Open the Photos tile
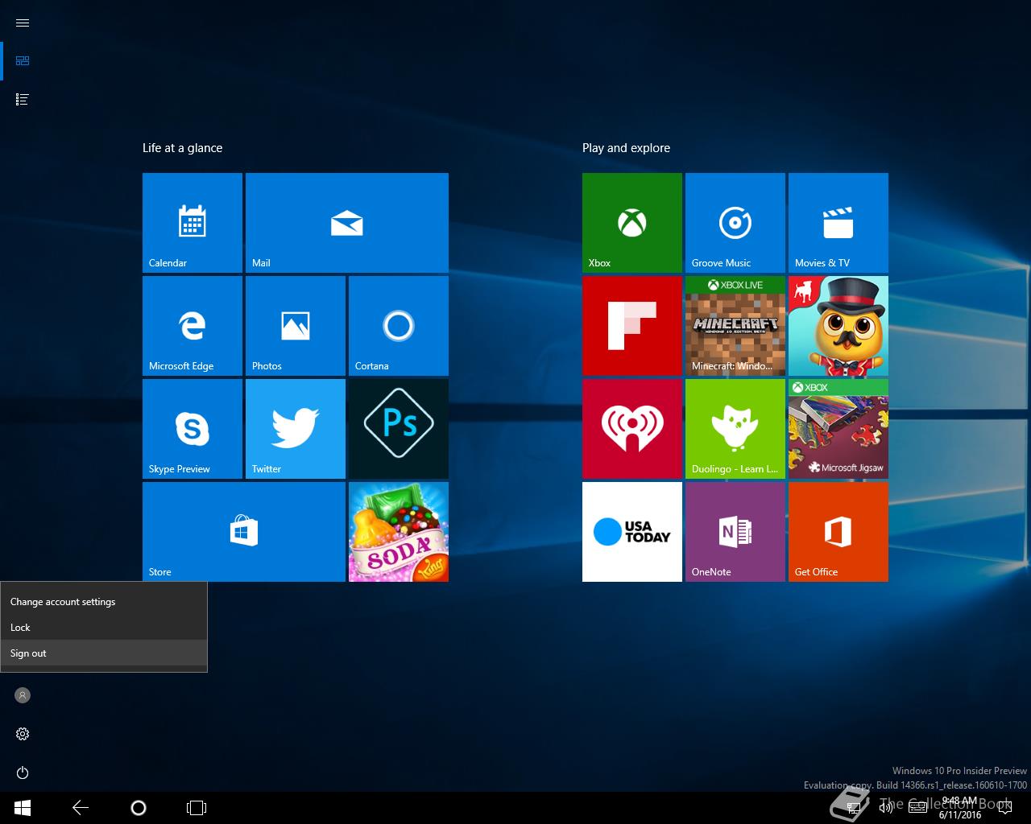 (296, 326)
